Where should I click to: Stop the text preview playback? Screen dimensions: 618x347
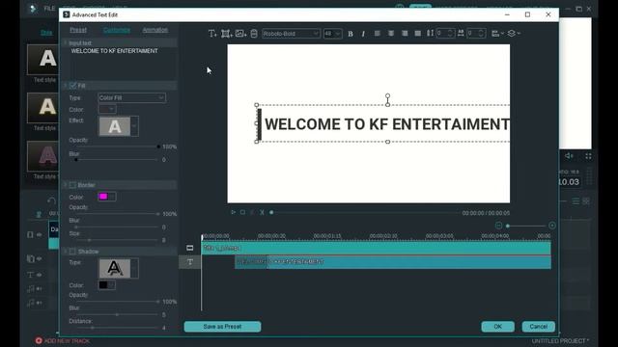click(242, 212)
